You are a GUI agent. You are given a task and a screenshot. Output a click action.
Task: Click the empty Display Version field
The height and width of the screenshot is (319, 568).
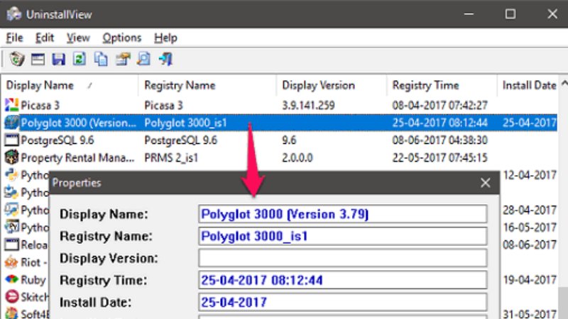tap(342, 258)
